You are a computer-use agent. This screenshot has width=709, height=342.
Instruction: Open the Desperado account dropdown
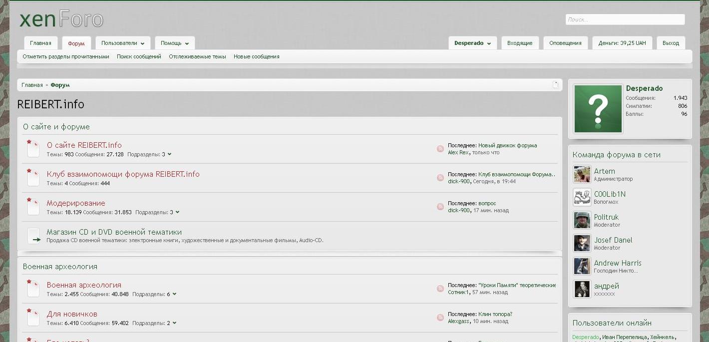pyautogui.click(x=472, y=43)
